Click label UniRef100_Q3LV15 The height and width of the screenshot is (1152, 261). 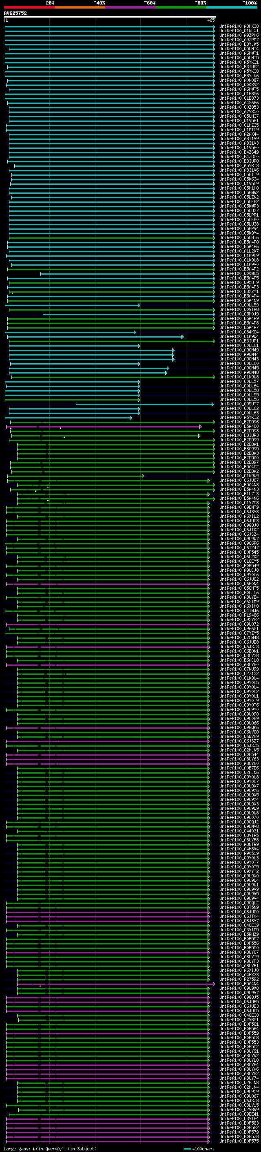(239, 1105)
